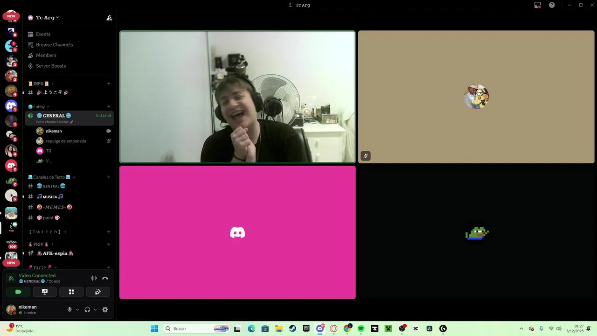Viewport: 597px width, 336px height.
Task: View connection quality signal icon
Action: 11,278
